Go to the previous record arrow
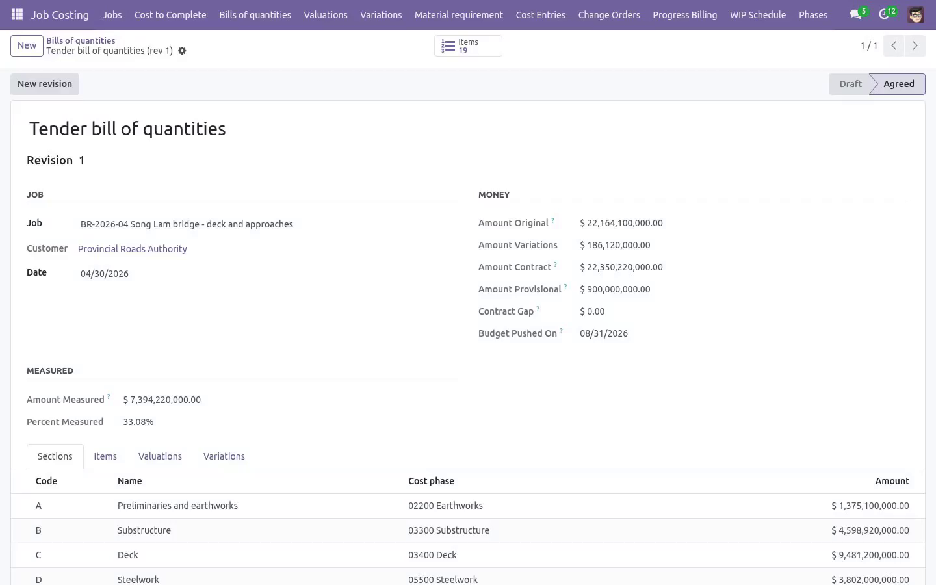Viewport: 936px width, 585px height. 894,45
